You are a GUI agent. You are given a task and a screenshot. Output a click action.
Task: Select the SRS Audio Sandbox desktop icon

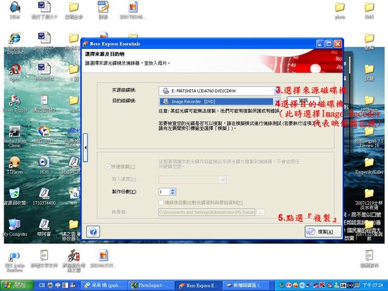tap(14, 263)
